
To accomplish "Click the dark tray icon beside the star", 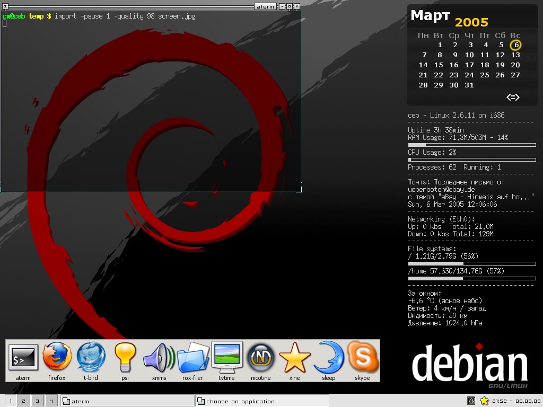I will tap(471, 401).
